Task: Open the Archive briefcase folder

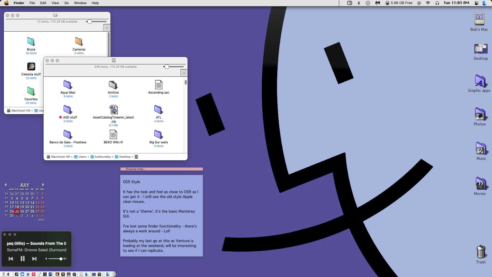Action: tap(113, 85)
